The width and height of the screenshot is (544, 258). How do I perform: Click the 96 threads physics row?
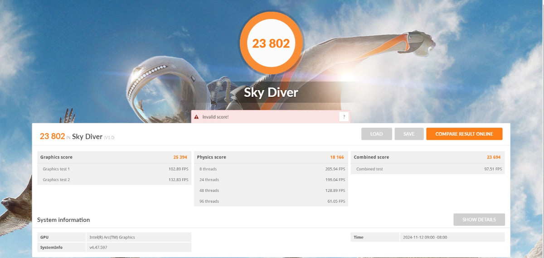point(271,201)
